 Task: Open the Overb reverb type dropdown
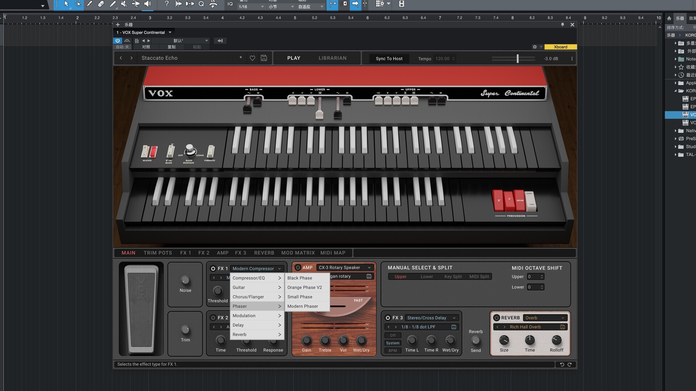click(x=544, y=318)
